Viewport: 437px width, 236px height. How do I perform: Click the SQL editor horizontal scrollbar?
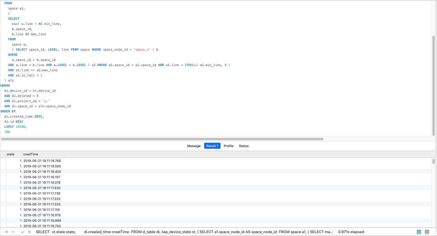coord(162,139)
